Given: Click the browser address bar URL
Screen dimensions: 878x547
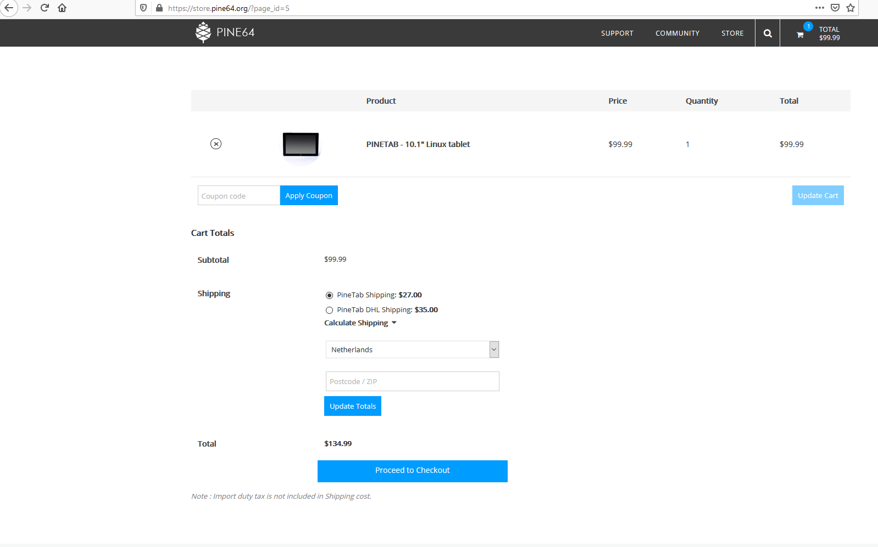Looking at the screenshot, I should click(229, 8).
